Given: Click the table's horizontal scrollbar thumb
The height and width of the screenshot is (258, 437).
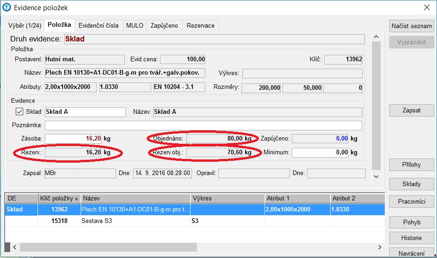Looking at the screenshot, I should click(108, 247).
